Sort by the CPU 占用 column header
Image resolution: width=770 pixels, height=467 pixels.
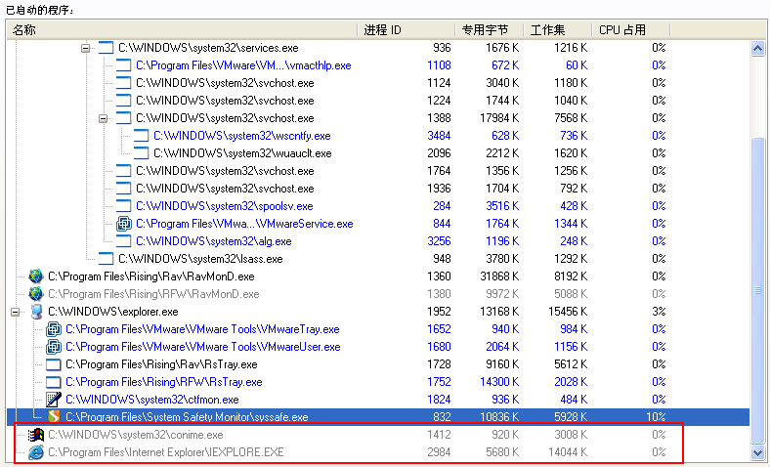[631, 30]
